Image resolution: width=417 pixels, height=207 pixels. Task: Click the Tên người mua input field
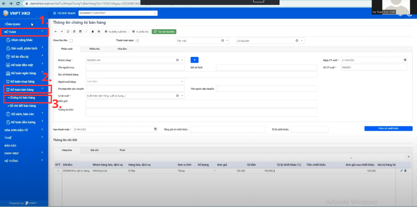(x=135, y=67)
